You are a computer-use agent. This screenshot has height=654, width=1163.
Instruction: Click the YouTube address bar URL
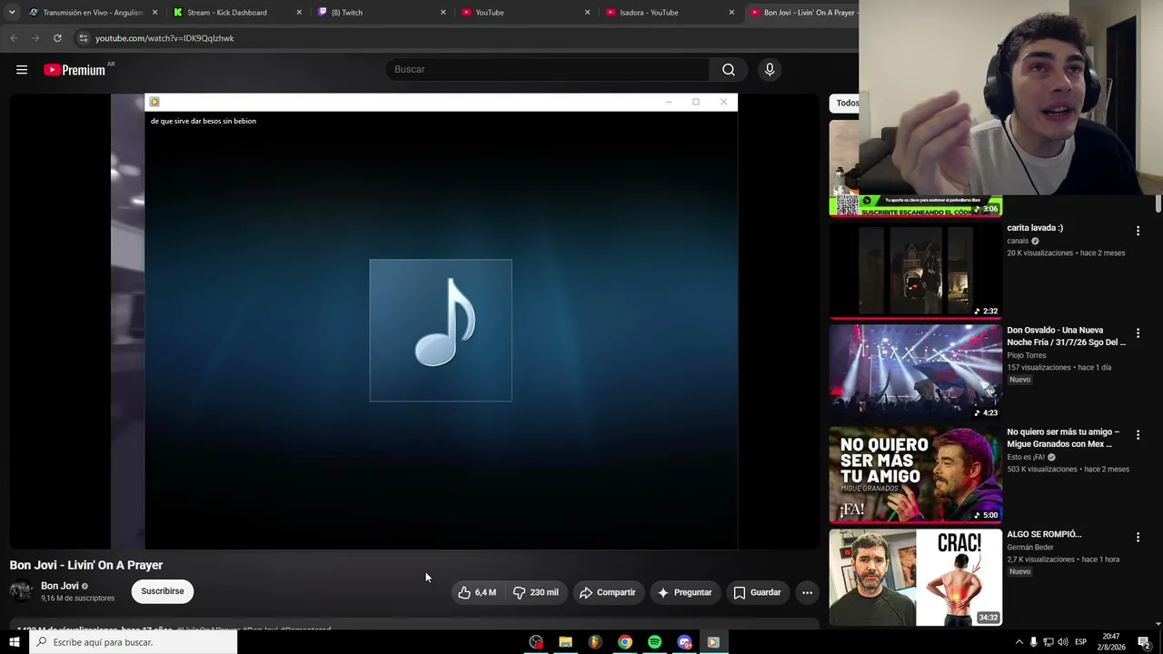pyautogui.click(x=164, y=38)
